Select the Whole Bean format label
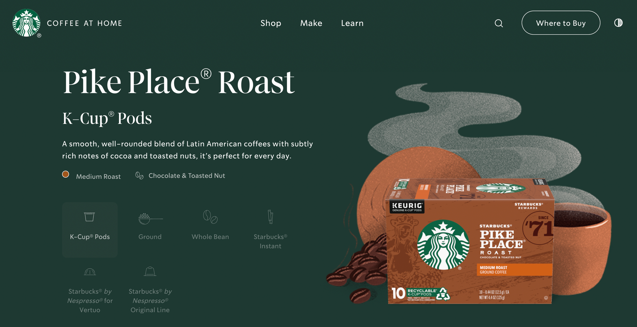Viewport: 637px width, 327px height. tap(210, 237)
